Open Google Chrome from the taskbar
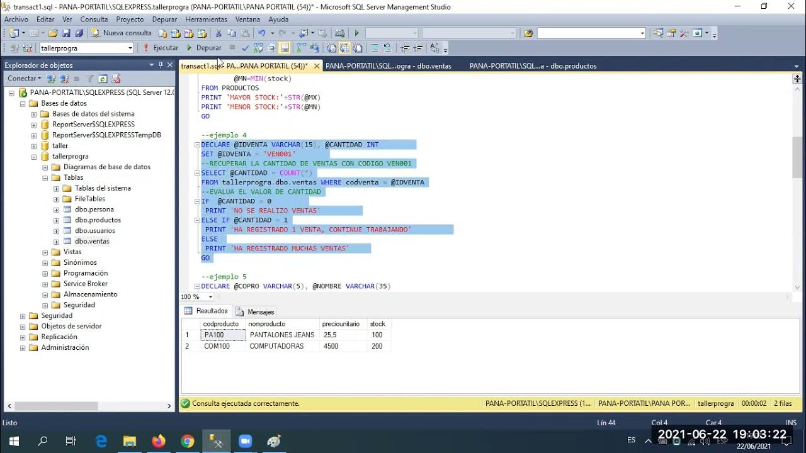Screen dimensions: 806x453 [187, 441]
